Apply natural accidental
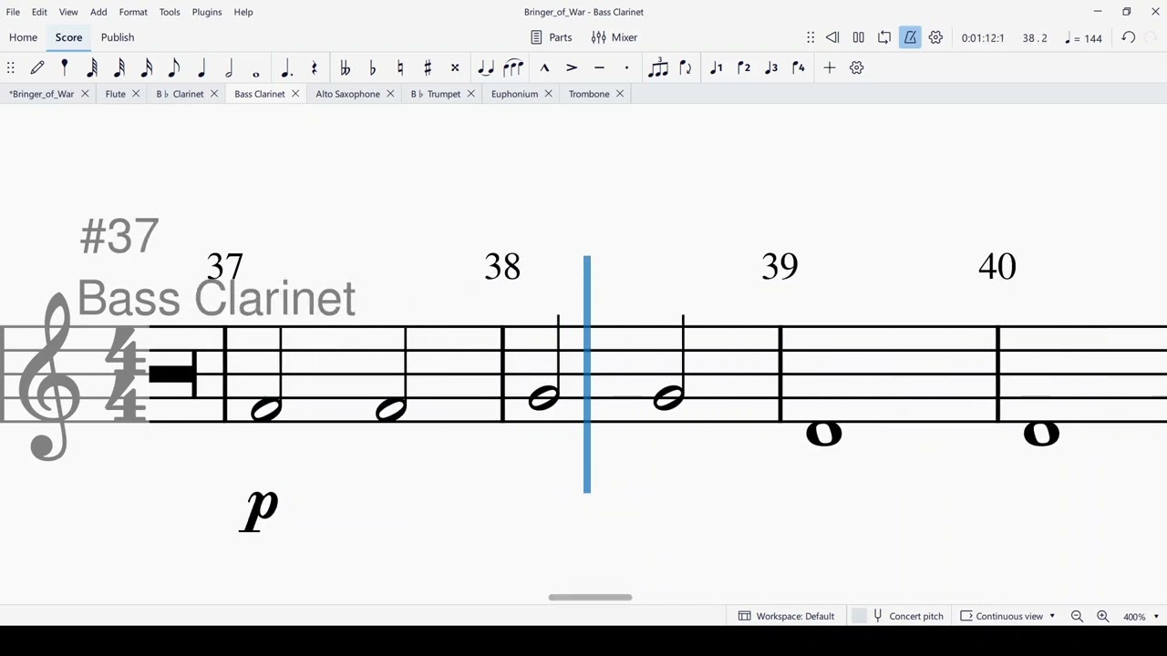1167x656 pixels. 399,67
